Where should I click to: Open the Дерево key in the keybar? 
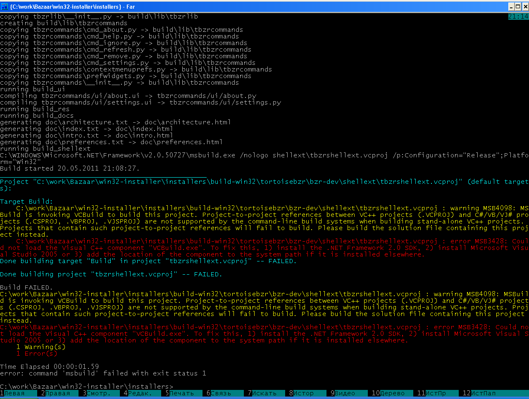(x=392, y=393)
